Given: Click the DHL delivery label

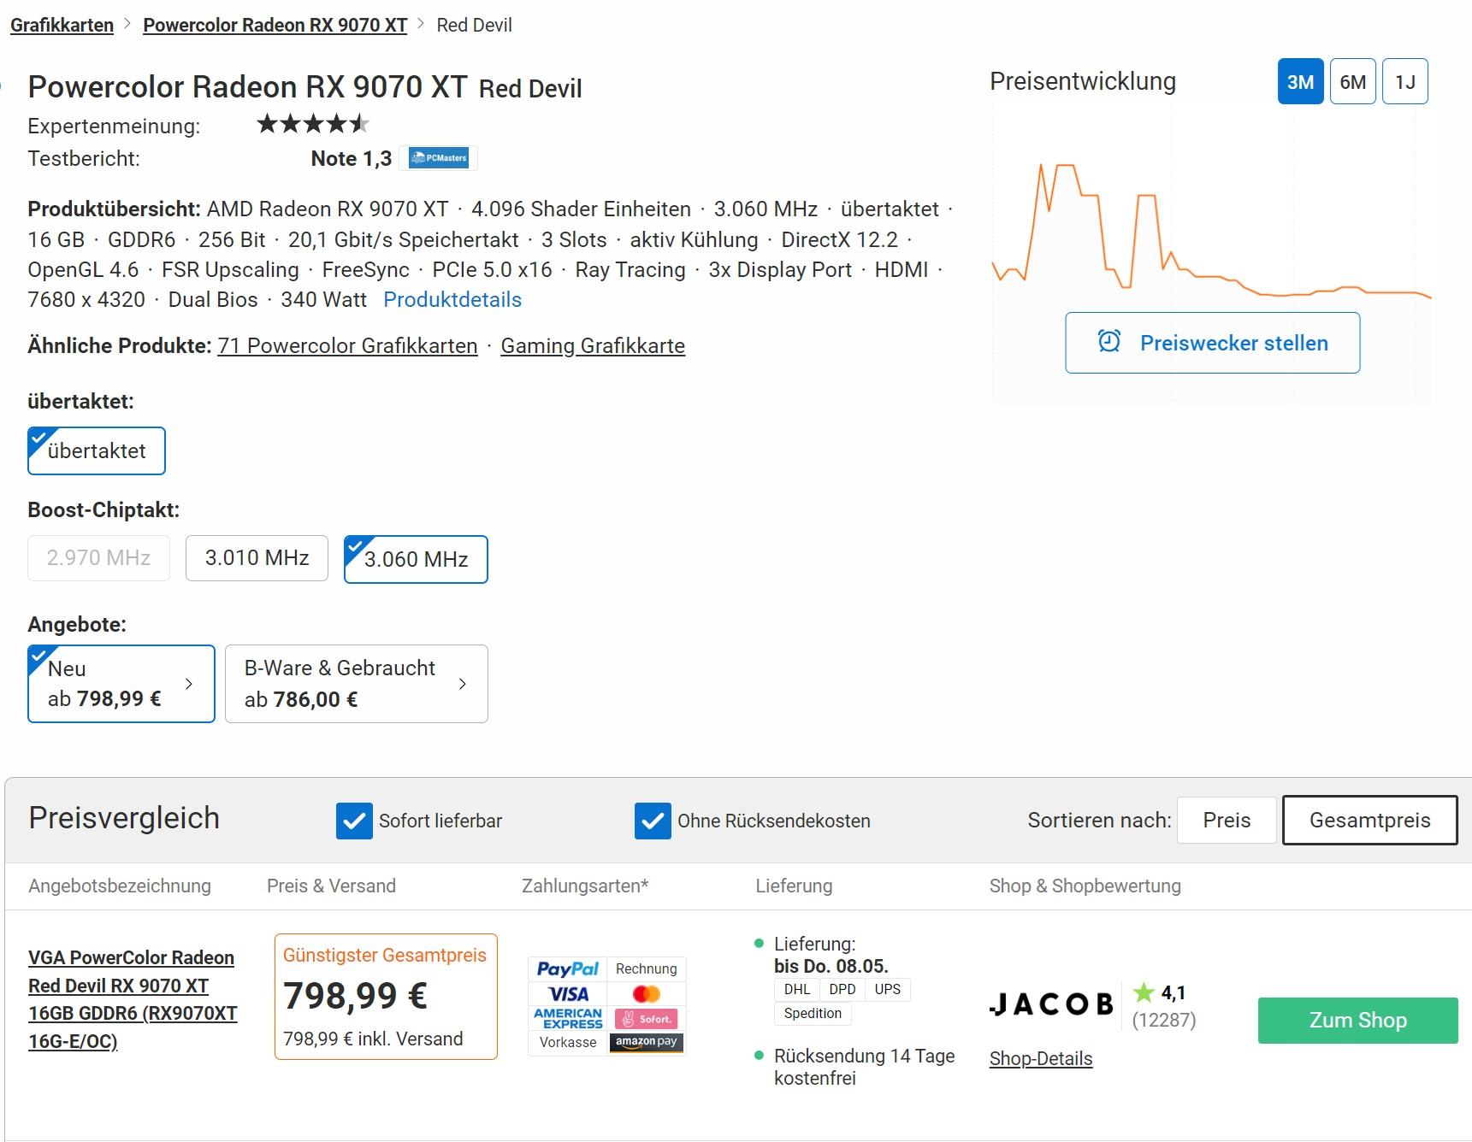Looking at the screenshot, I should 797,989.
